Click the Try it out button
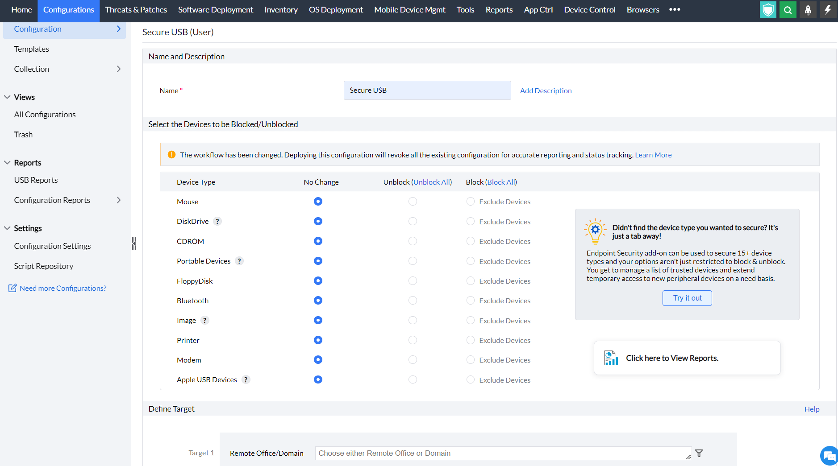838x466 pixels. coord(687,298)
